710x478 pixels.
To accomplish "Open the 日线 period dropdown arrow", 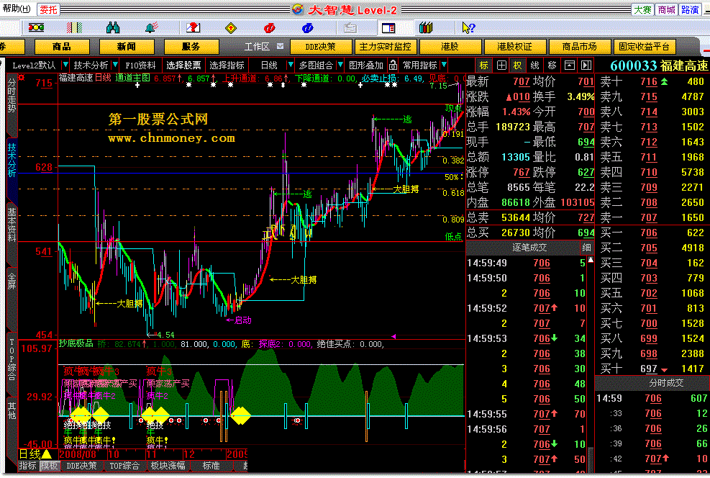I will [x=291, y=66].
